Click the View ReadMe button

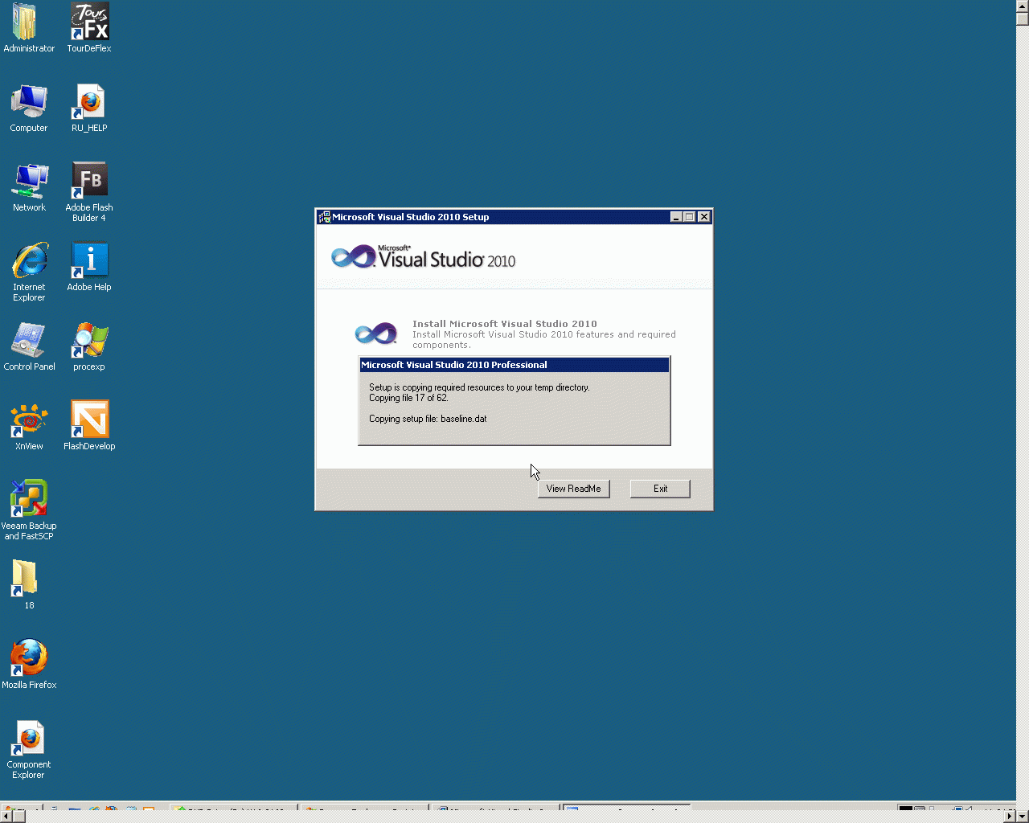coord(574,489)
